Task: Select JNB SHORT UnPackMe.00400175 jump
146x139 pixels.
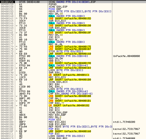Action: [70, 47]
